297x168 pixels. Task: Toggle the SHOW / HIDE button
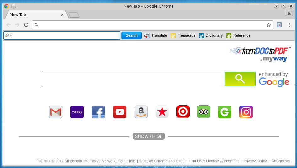click(x=149, y=136)
